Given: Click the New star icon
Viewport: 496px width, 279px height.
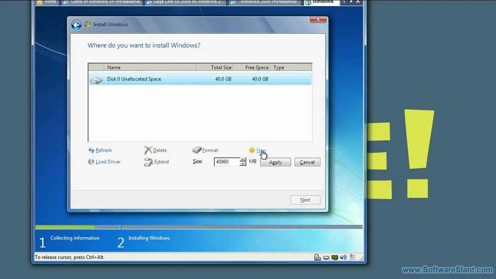Looking at the screenshot, I should (x=252, y=150).
